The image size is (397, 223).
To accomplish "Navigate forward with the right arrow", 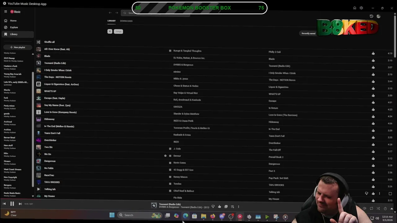I will (117, 13).
